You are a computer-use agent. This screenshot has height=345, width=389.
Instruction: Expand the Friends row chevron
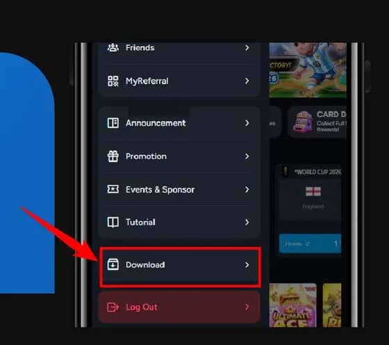tap(247, 48)
